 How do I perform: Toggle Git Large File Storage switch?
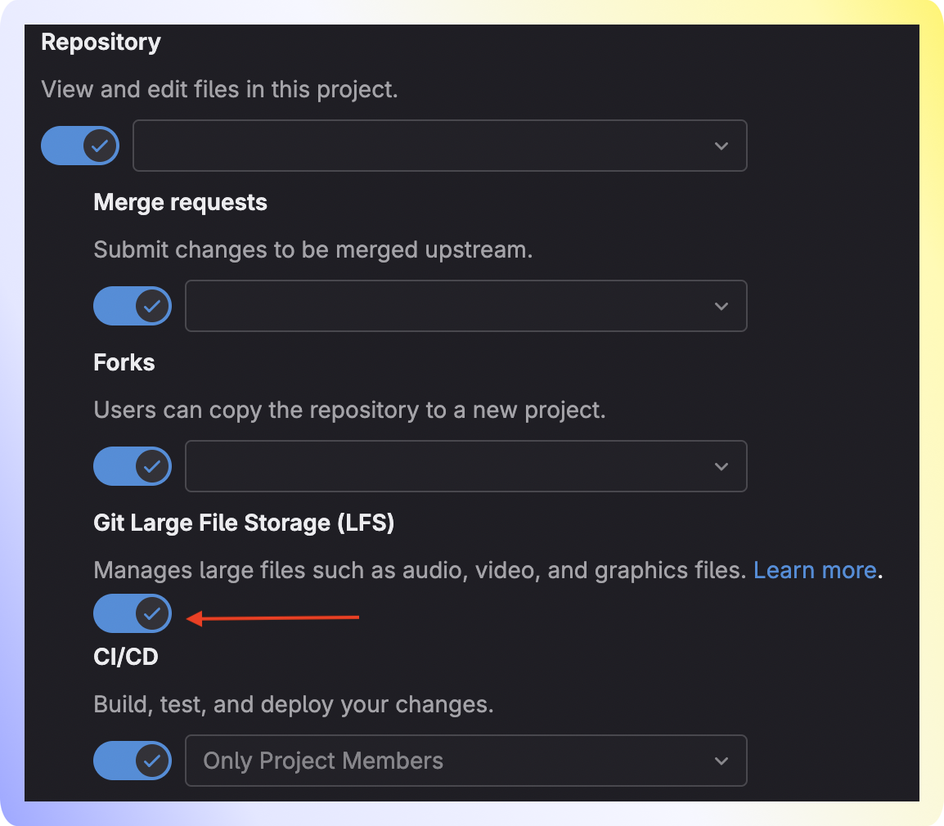click(133, 613)
